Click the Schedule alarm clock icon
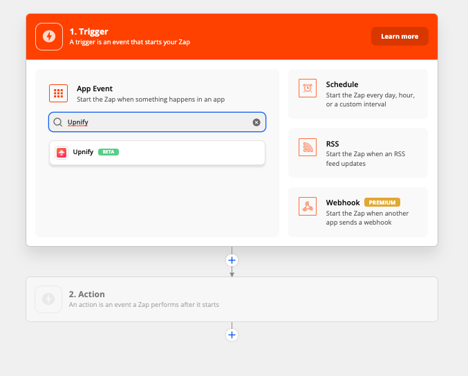 point(308,88)
